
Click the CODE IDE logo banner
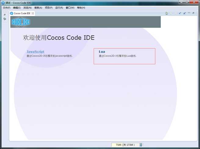(x=21, y=22)
